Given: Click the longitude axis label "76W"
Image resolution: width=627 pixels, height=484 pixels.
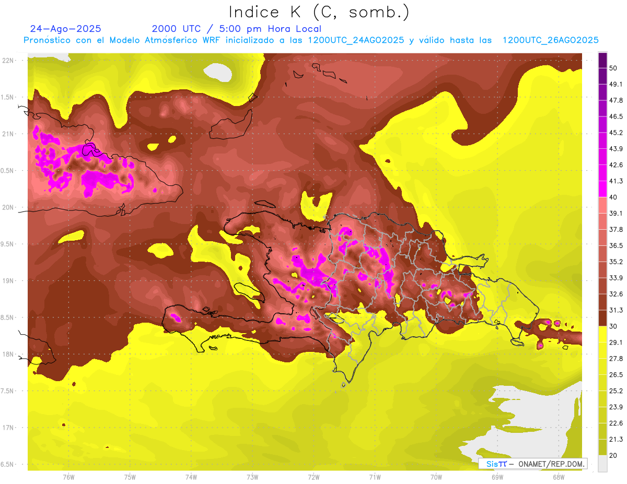Looking at the screenshot, I should [x=68, y=477].
